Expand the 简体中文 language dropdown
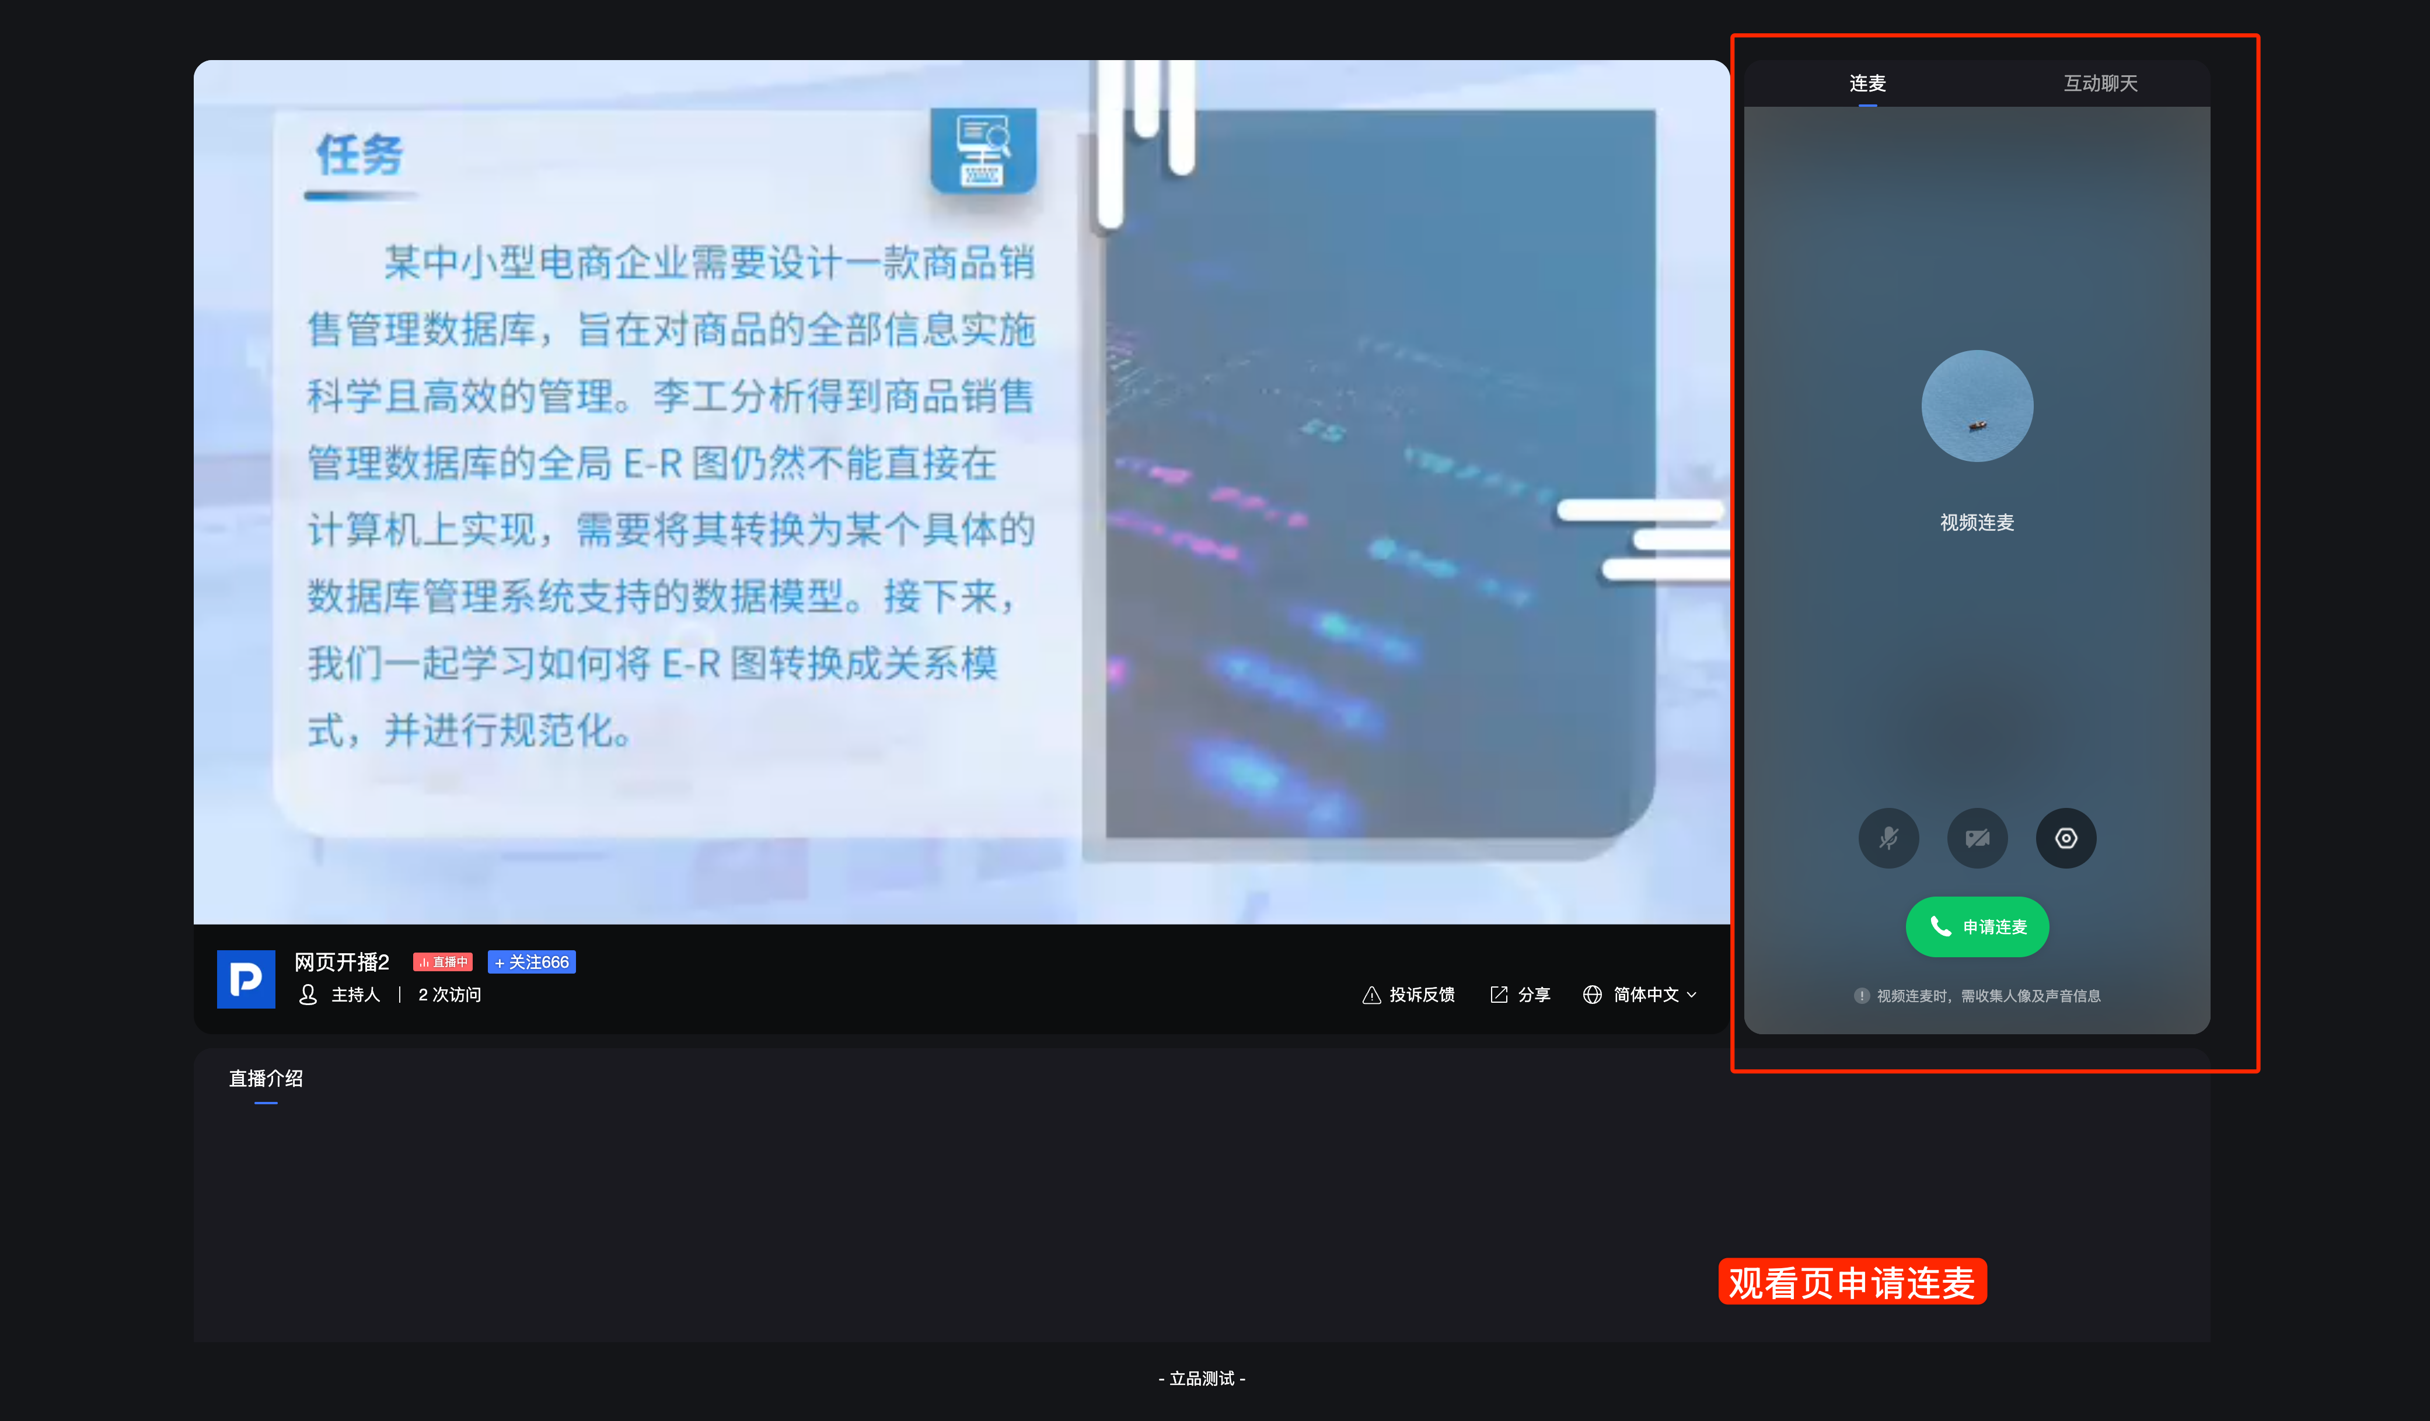The width and height of the screenshot is (2430, 1421). (1639, 995)
